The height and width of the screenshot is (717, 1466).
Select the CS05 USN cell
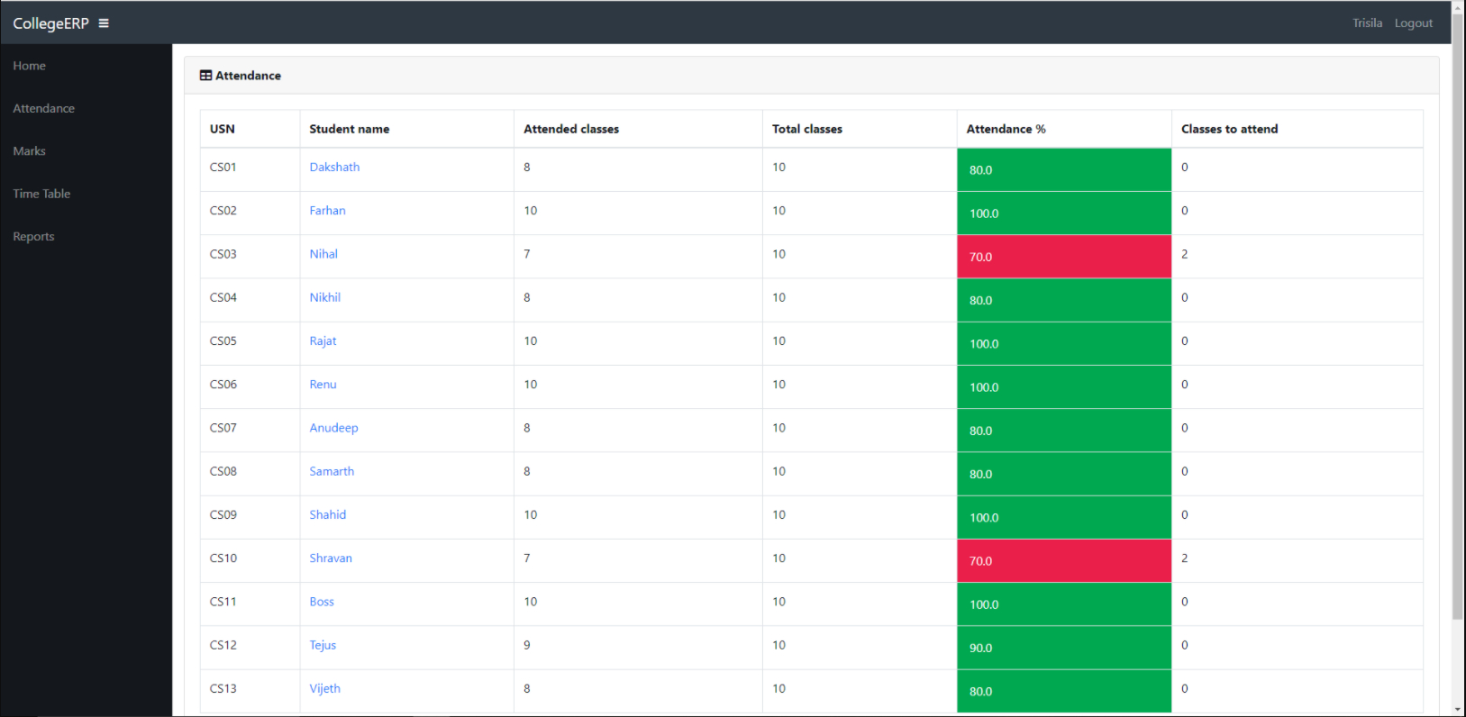(x=250, y=343)
